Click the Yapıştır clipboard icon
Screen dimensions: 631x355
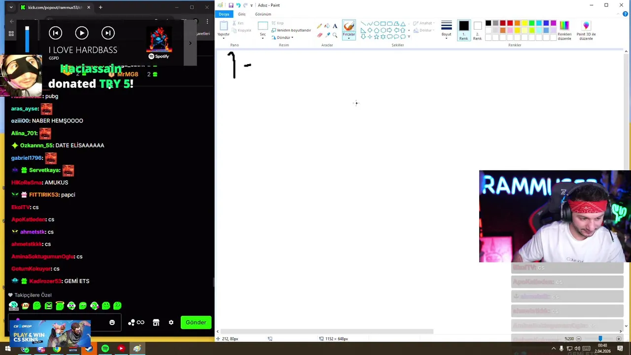coord(224,26)
